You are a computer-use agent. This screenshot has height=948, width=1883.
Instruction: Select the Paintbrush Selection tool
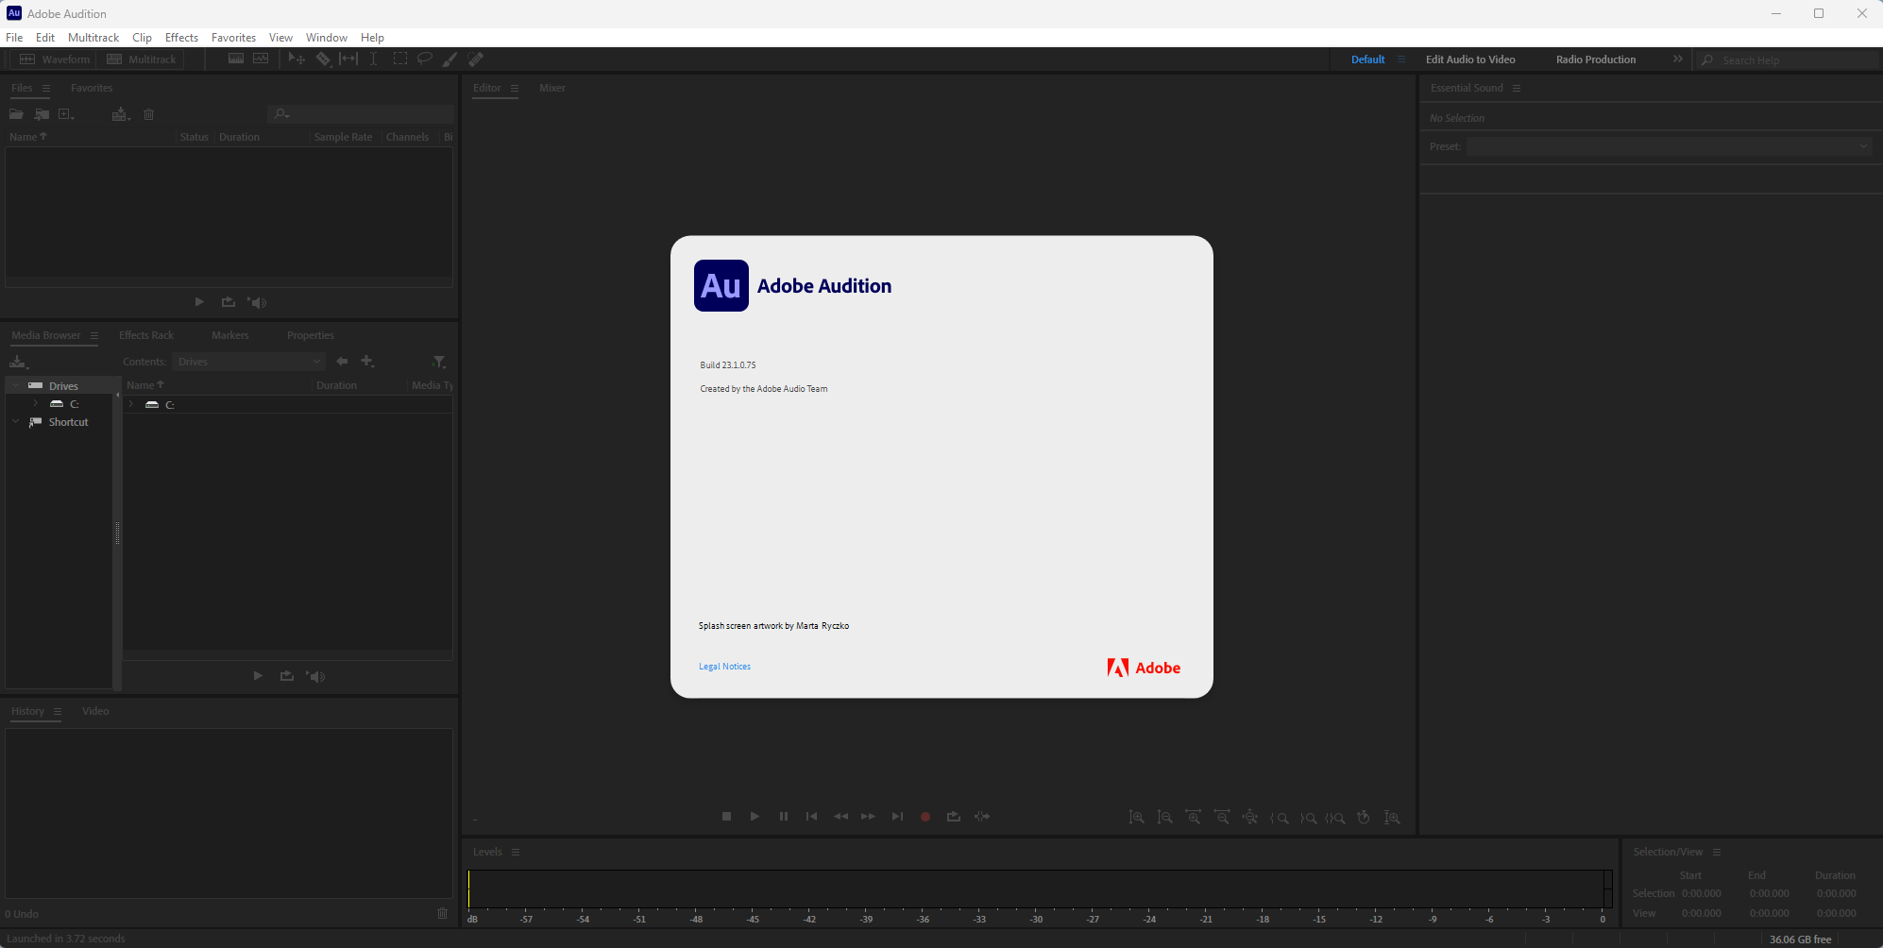pyautogui.click(x=450, y=59)
